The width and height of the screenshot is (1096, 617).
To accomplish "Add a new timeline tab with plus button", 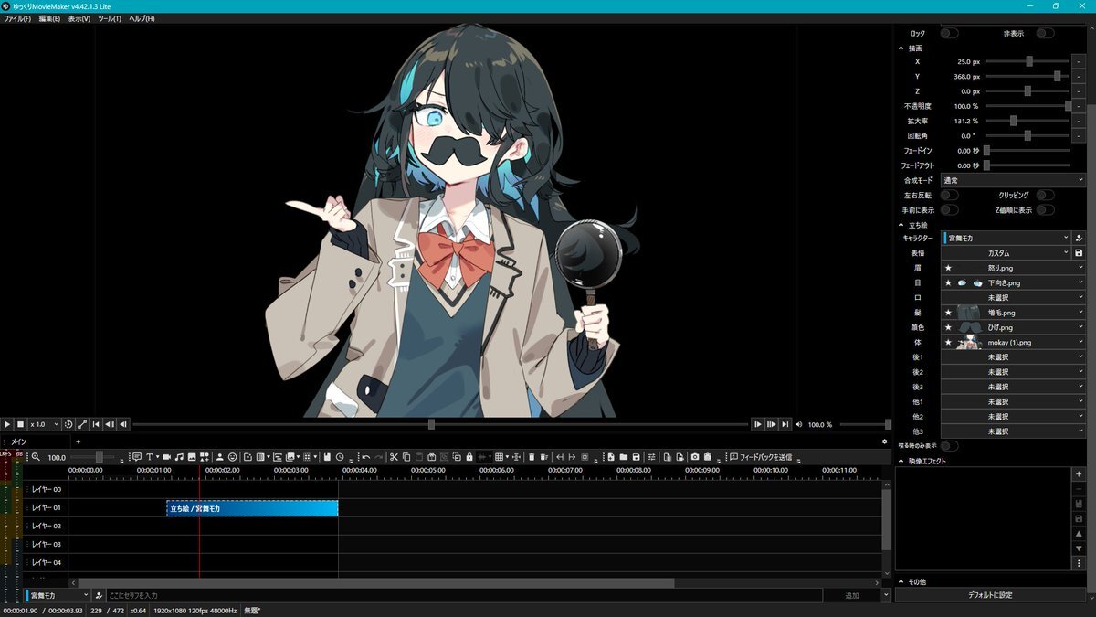I will coord(78,441).
